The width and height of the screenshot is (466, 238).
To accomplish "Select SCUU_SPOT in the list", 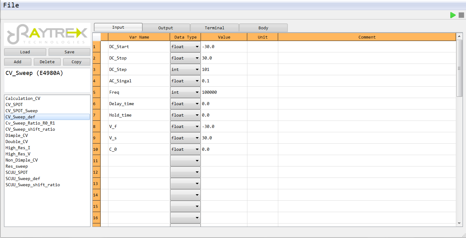I will [47, 172].
